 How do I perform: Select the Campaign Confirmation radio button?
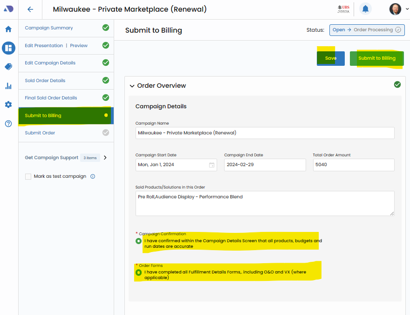point(138,241)
